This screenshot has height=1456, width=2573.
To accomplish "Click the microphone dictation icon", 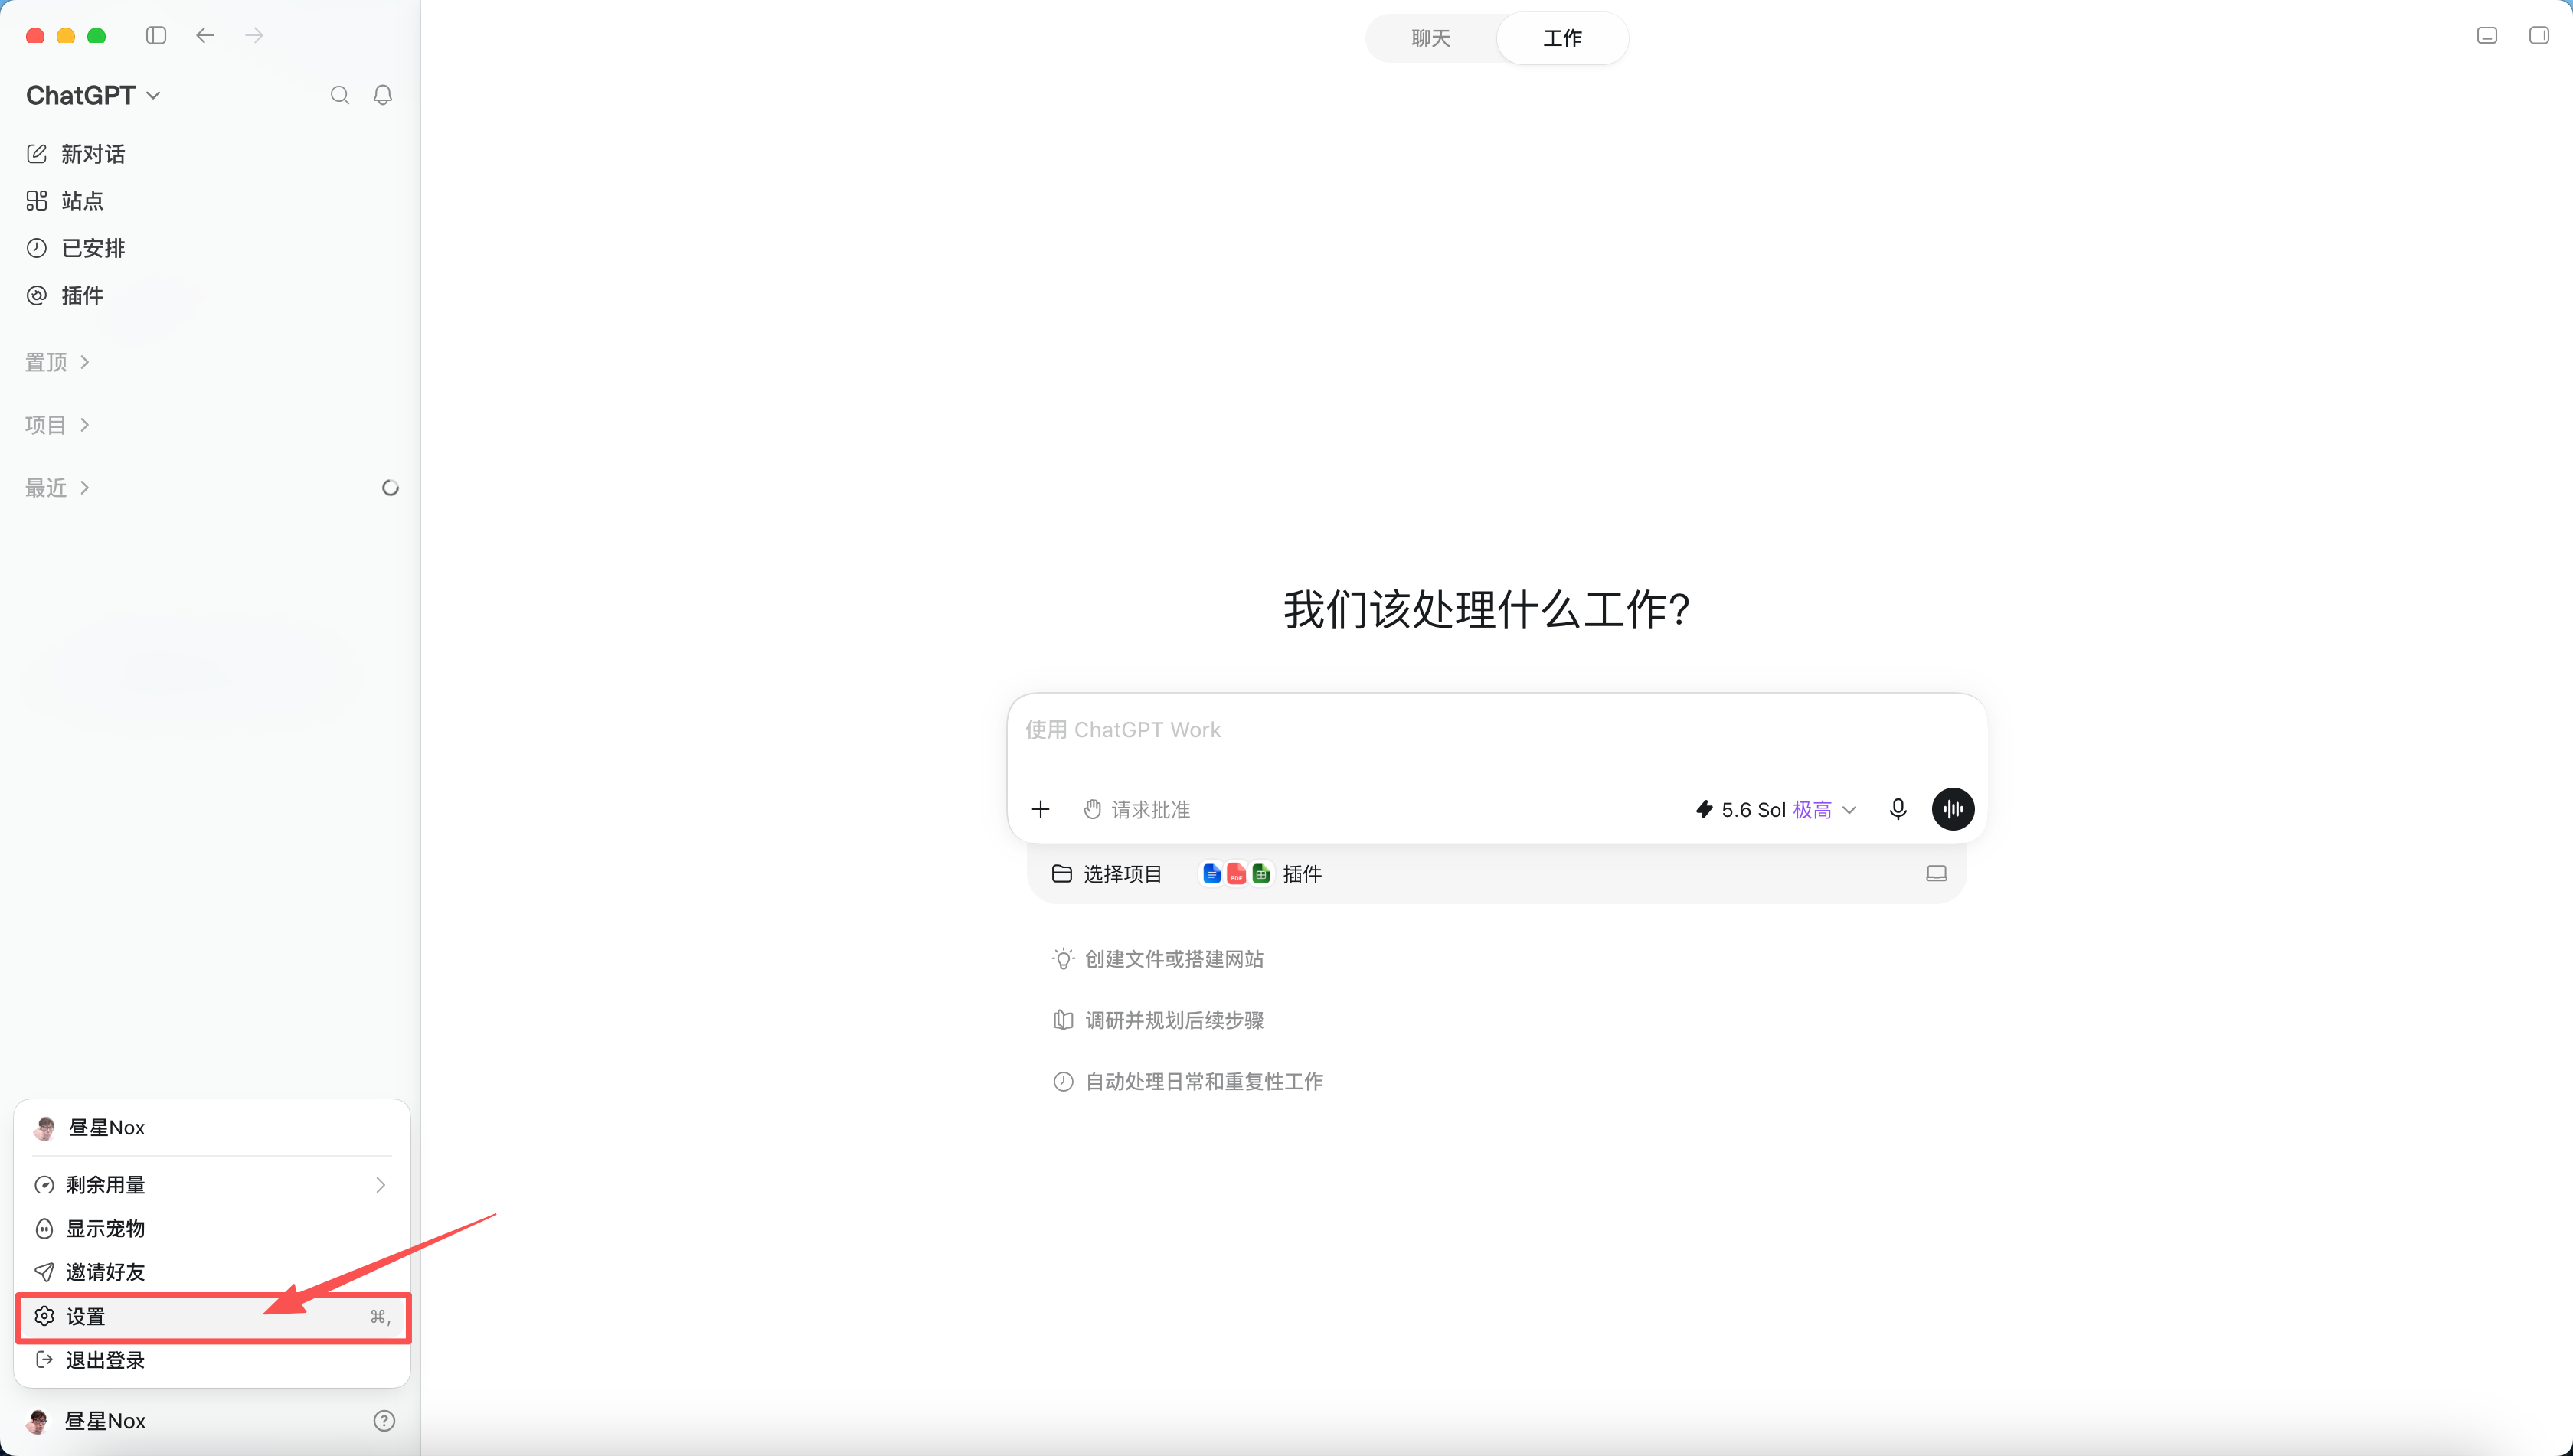I will 1898,809.
